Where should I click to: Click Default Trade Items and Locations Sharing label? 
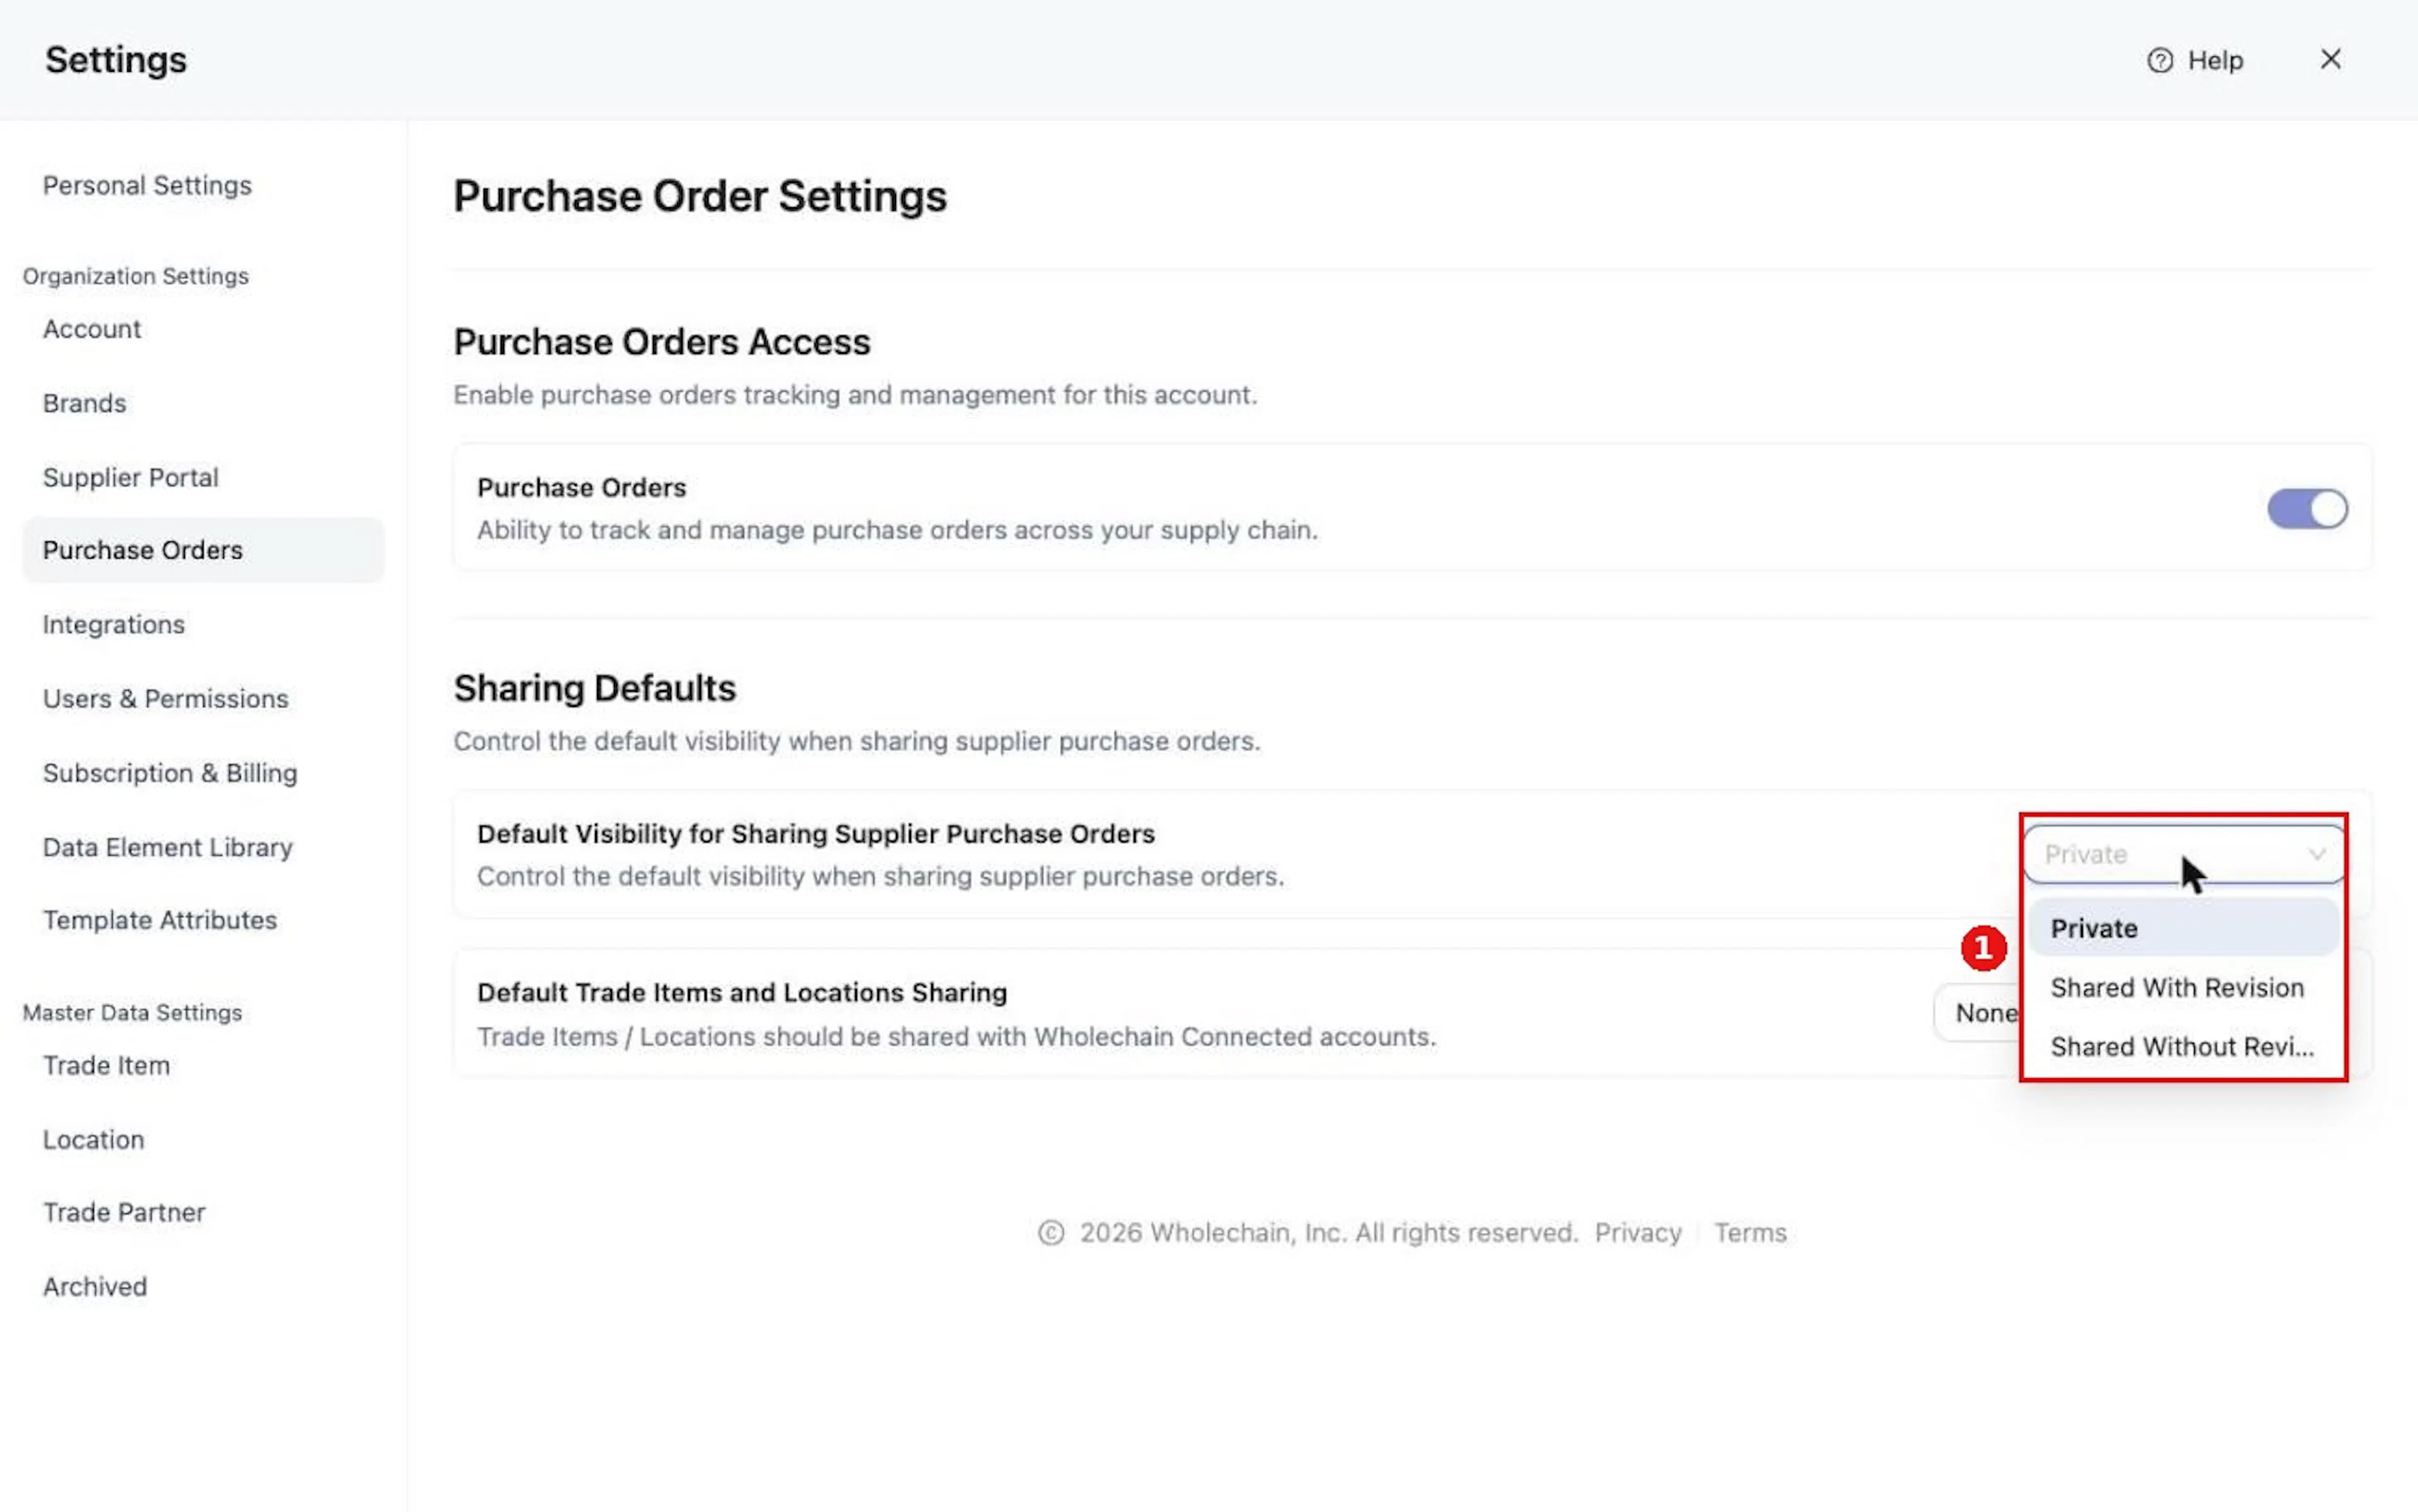pos(742,992)
